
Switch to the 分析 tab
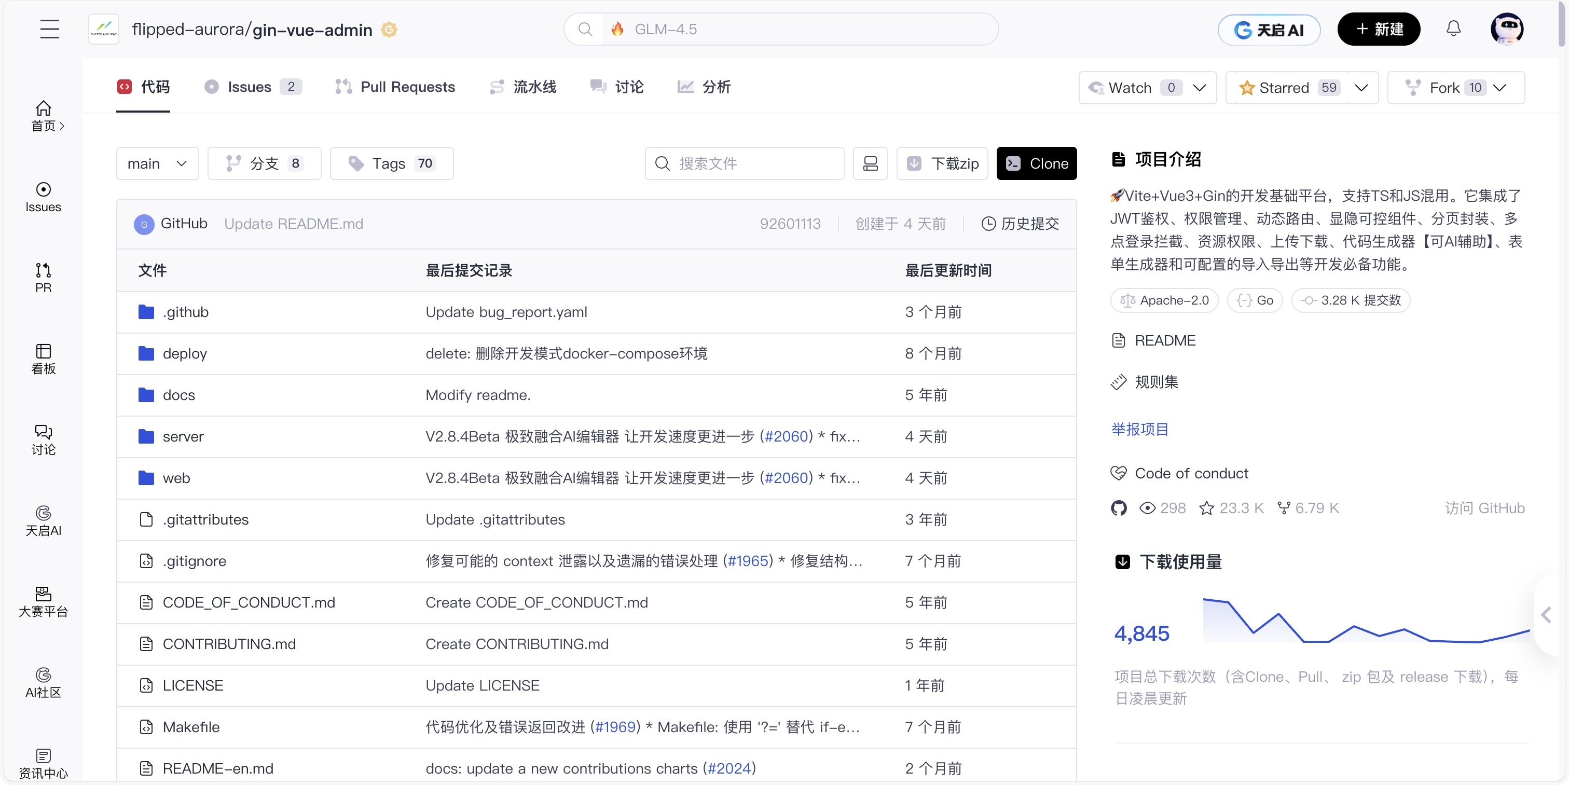tap(704, 87)
